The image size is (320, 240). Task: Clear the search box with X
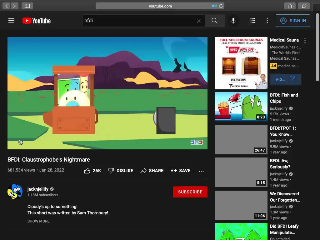click(199, 21)
